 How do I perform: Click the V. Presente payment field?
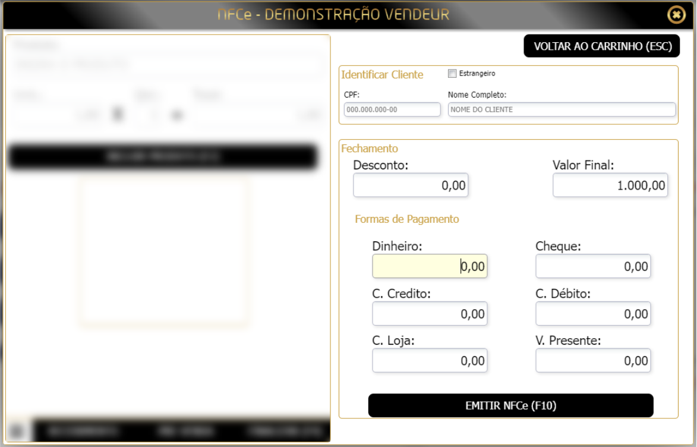coord(593,360)
